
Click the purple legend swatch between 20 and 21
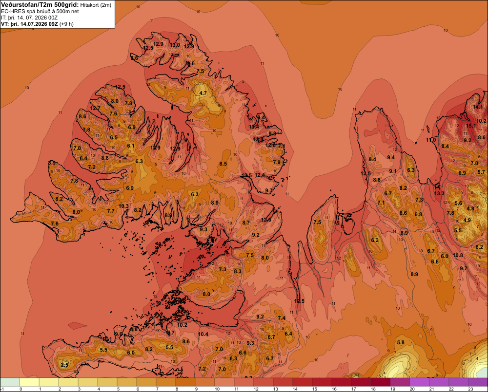420,382
